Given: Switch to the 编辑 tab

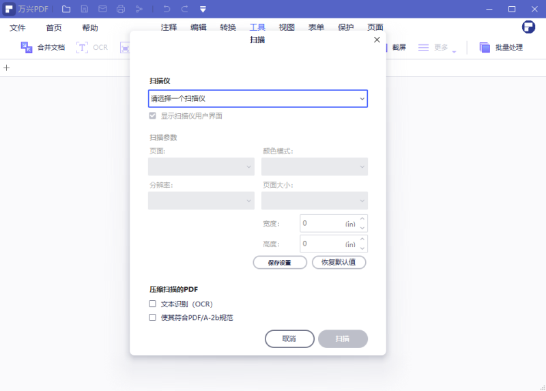Looking at the screenshot, I should [x=199, y=27].
